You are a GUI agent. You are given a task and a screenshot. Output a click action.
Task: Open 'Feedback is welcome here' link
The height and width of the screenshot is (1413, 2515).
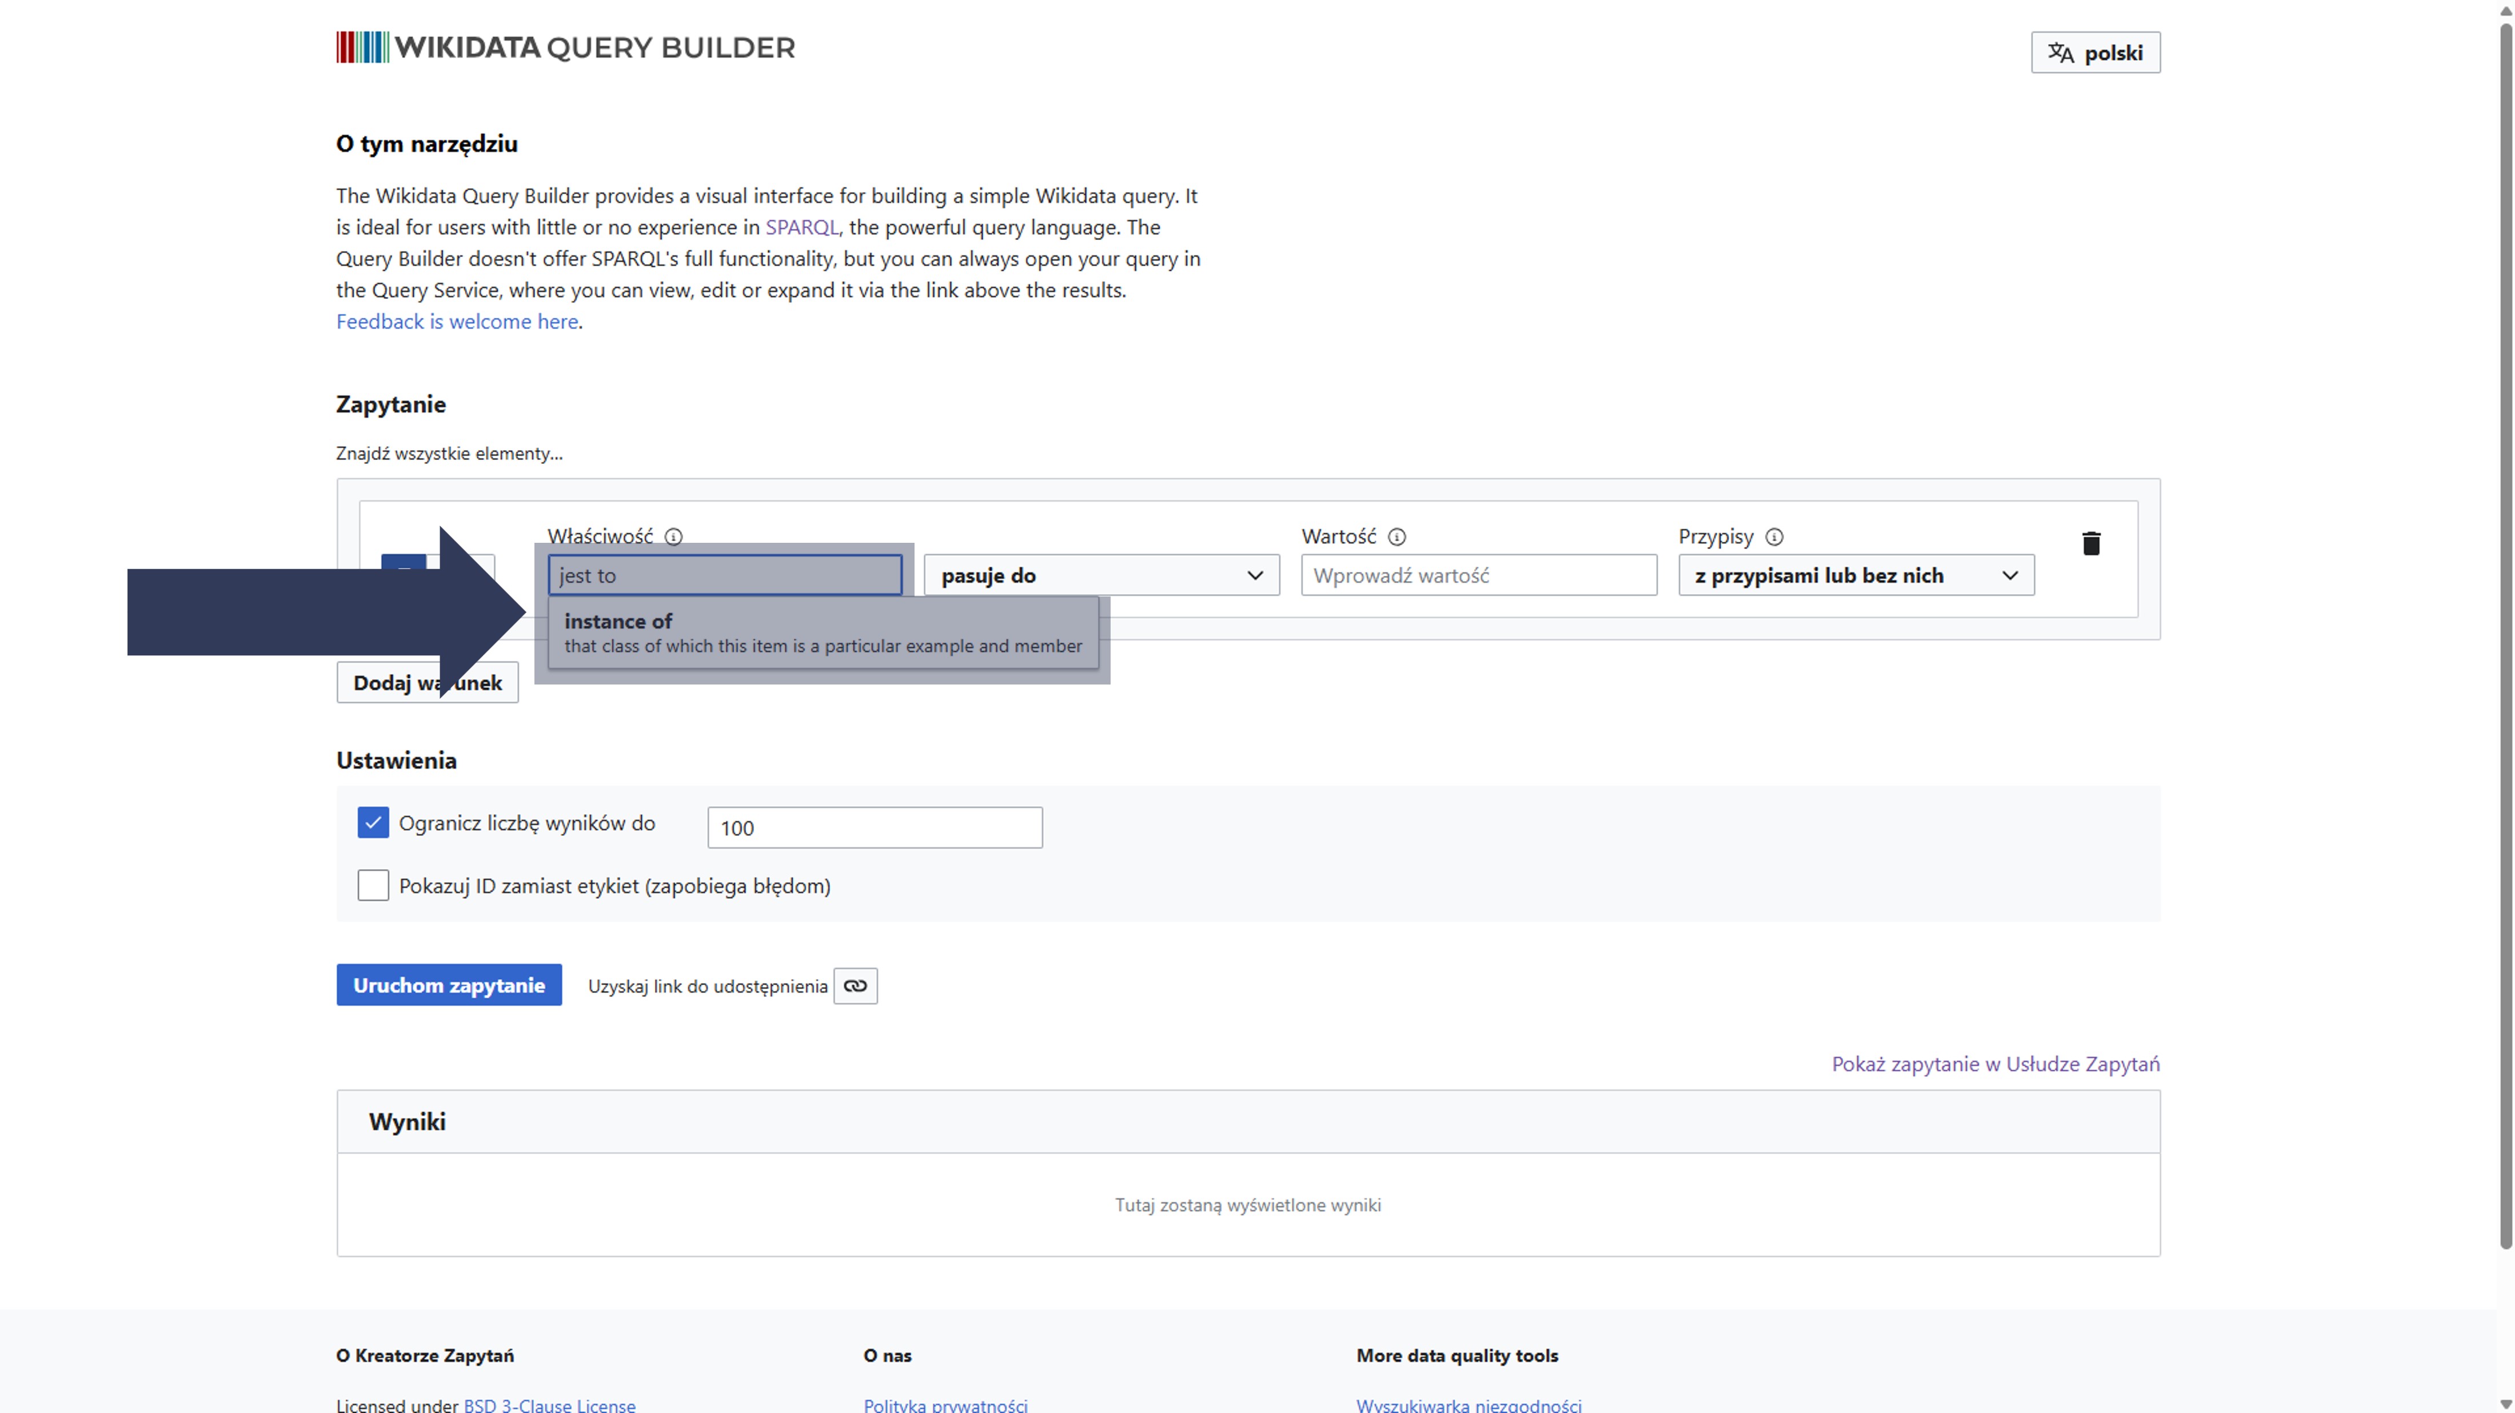coord(457,321)
